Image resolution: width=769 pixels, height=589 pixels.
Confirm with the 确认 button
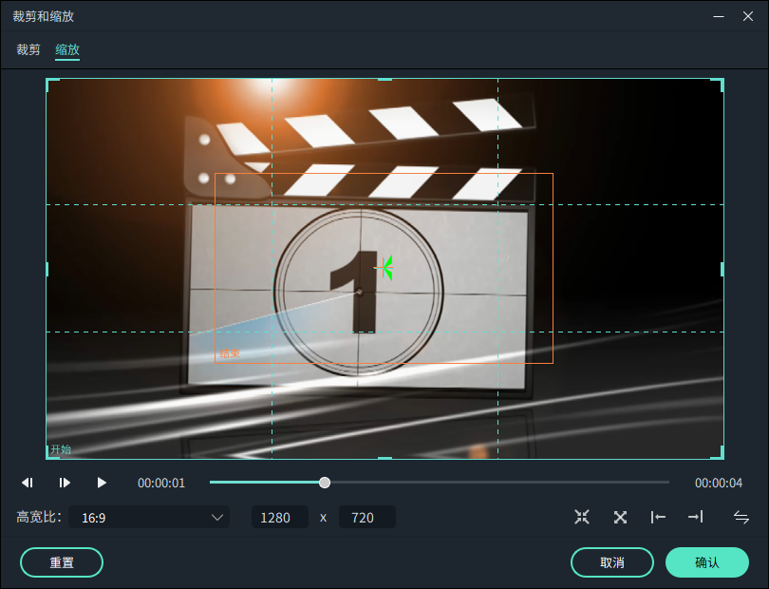706,562
